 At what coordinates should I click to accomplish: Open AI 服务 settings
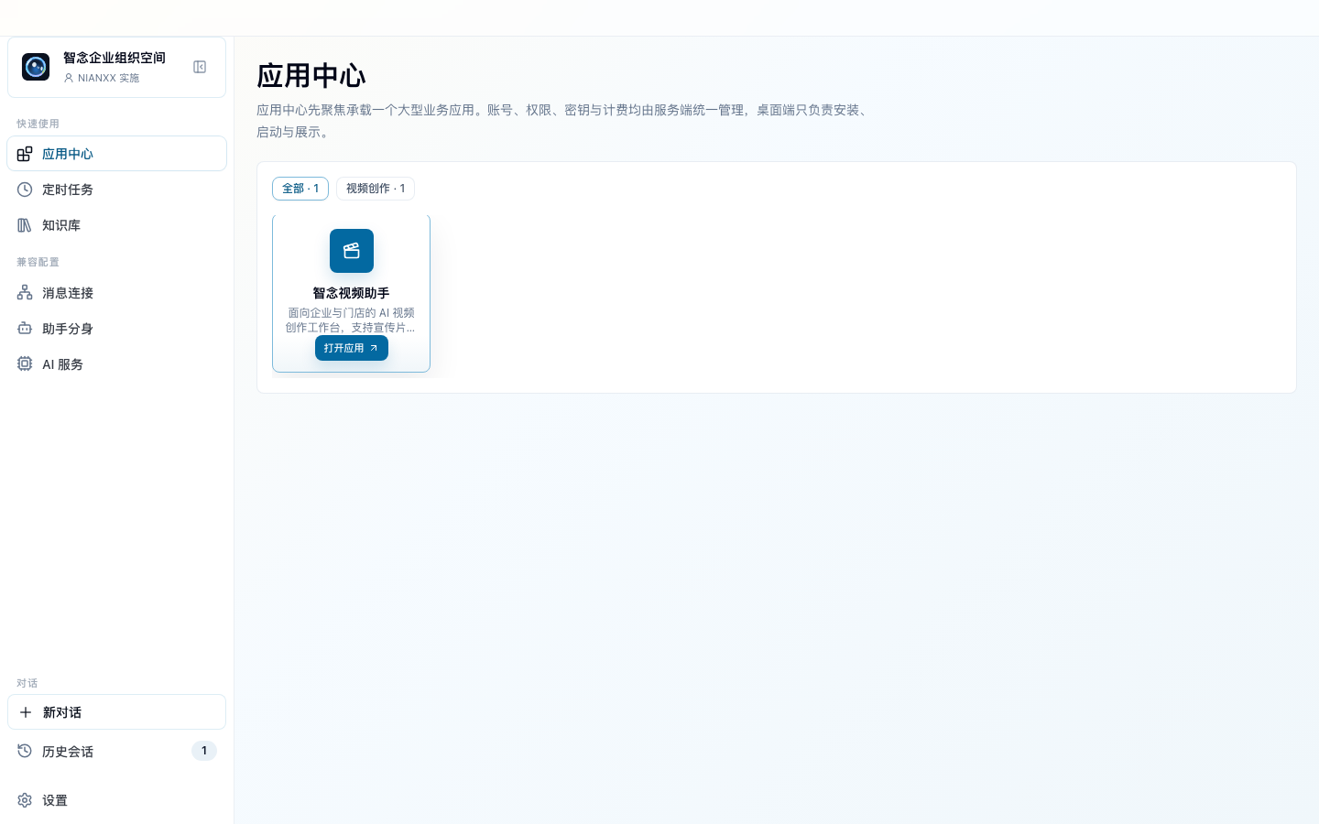tap(116, 364)
